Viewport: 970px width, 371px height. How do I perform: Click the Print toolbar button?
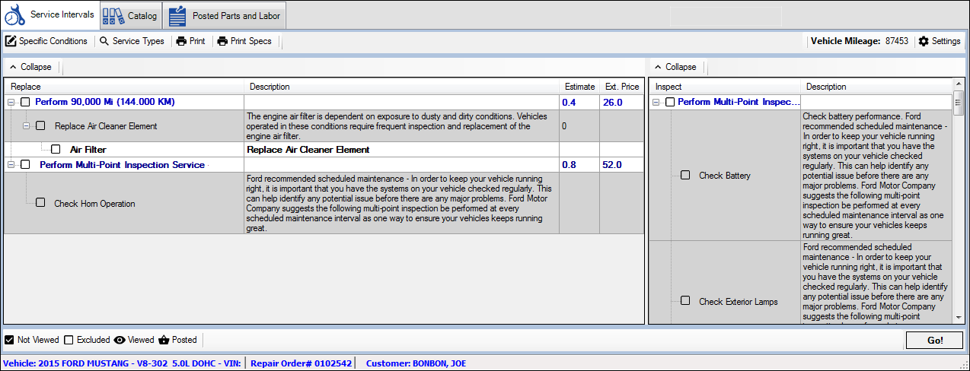pos(190,41)
